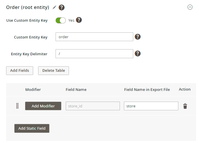199x143 pixels.
Task: Edit the Field Name in Export File input
Action: (151, 106)
